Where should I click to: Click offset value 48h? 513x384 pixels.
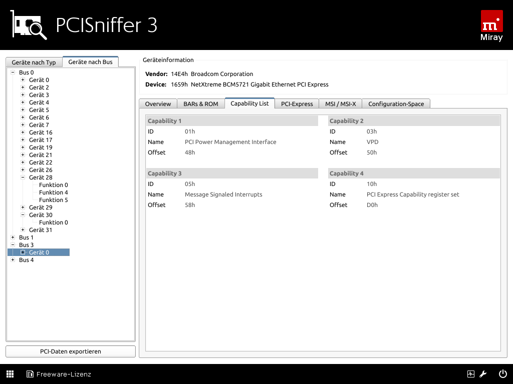[x=190, y=152]
